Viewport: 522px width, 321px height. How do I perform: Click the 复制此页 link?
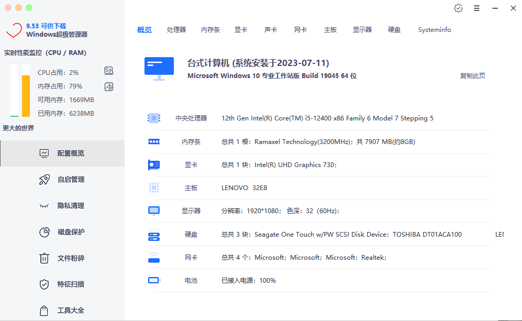[x=472, y=75]
